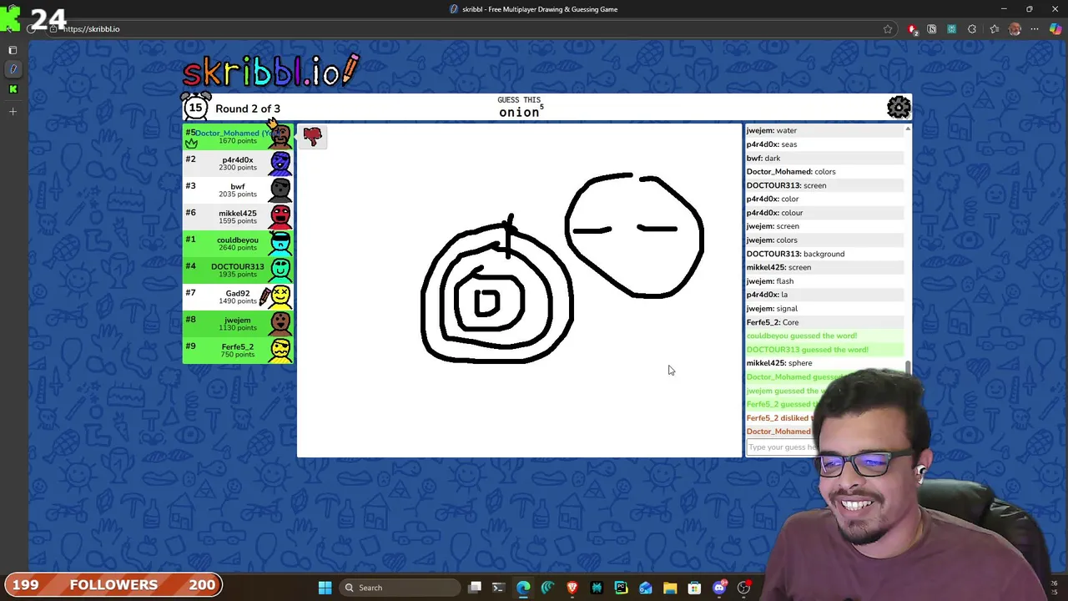This screenshot has height=601, width=1068.
Task: Open the browser Extensions puzzle icon
Action: 972,29
